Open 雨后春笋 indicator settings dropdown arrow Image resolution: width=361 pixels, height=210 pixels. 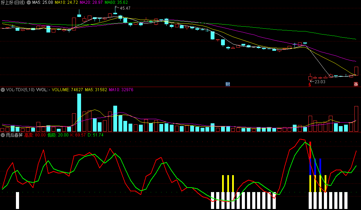pos(3,135)
